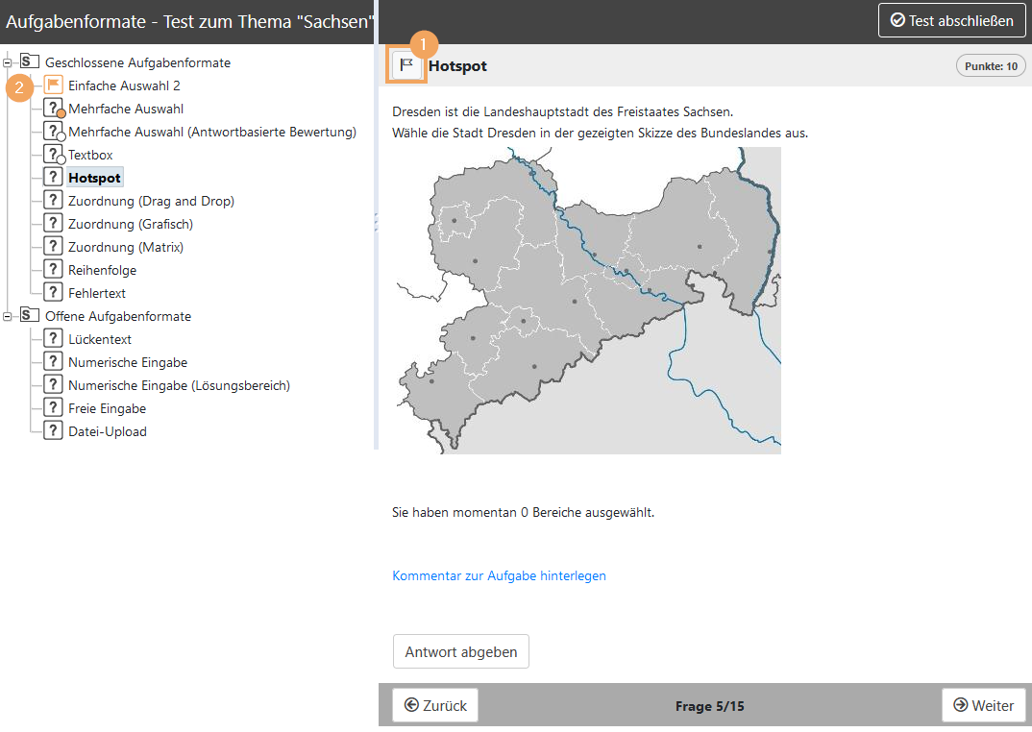Toggle the flag marker beside Hotspot title

click(x=406, y=65)
